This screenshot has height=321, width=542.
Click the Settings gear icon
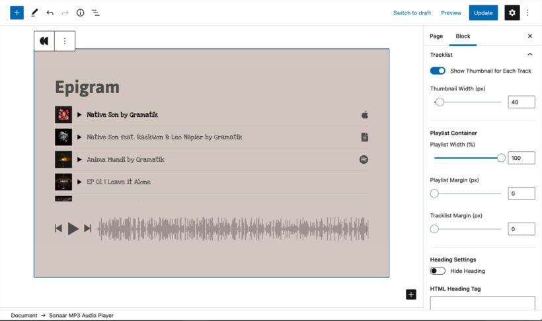pyautogui.click(x=512, y=13)
